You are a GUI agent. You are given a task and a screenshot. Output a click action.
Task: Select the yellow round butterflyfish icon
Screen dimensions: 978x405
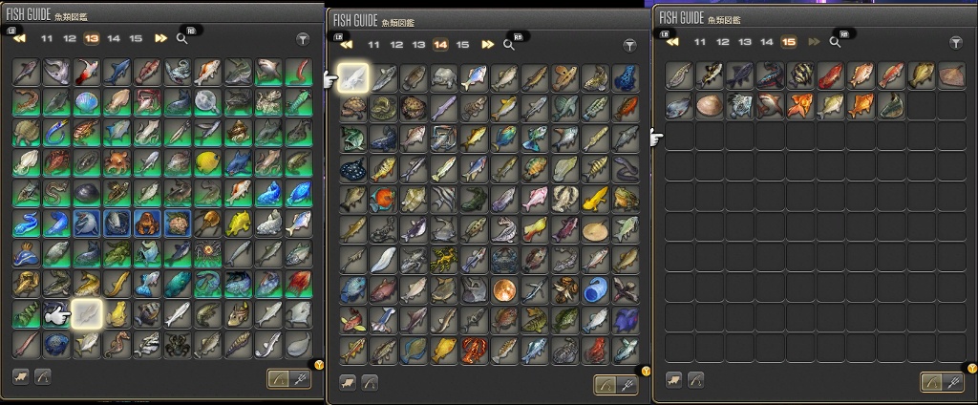tap(207, 163)
